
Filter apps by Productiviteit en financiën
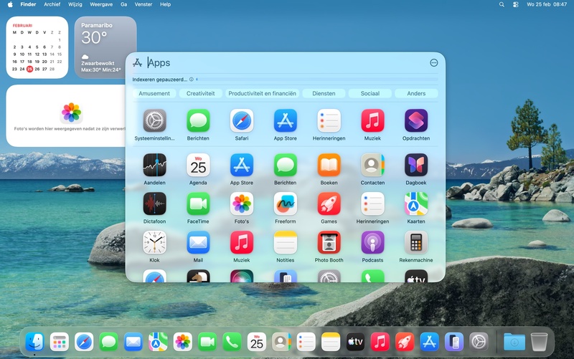point(262,94)
